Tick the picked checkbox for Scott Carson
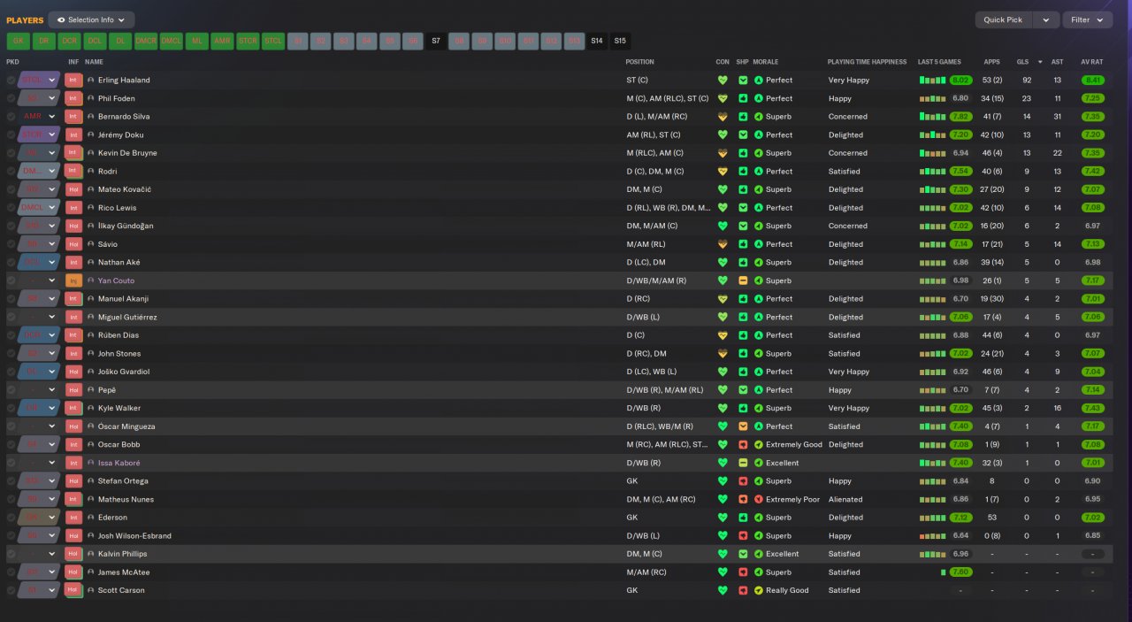The image size is (1132, 622). pos(11,590)
